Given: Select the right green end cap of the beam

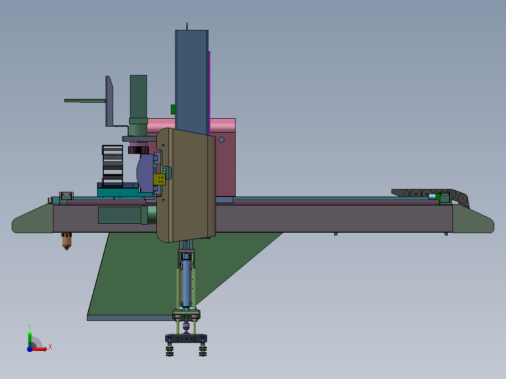Looking at the screenshot, I should [473, 219].
